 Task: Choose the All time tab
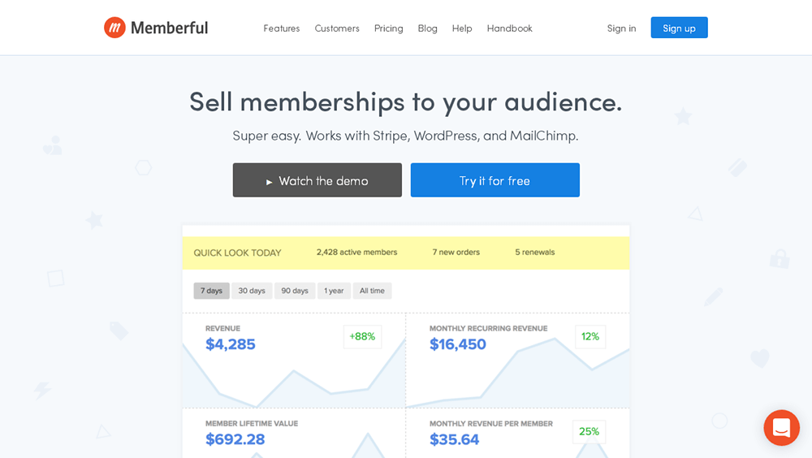pos(372,291)
